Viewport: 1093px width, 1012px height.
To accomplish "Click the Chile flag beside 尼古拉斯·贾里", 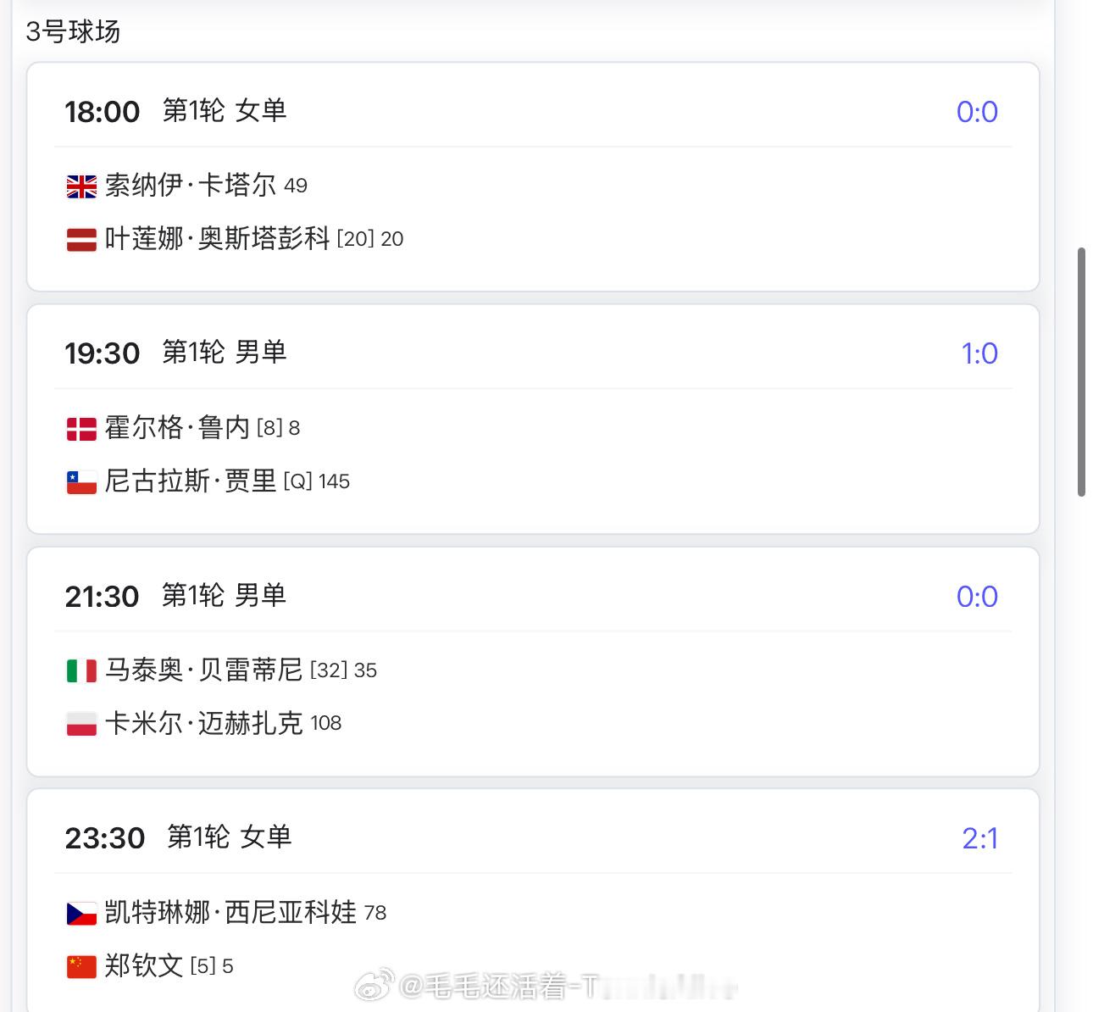I will (x=81, y=482).
